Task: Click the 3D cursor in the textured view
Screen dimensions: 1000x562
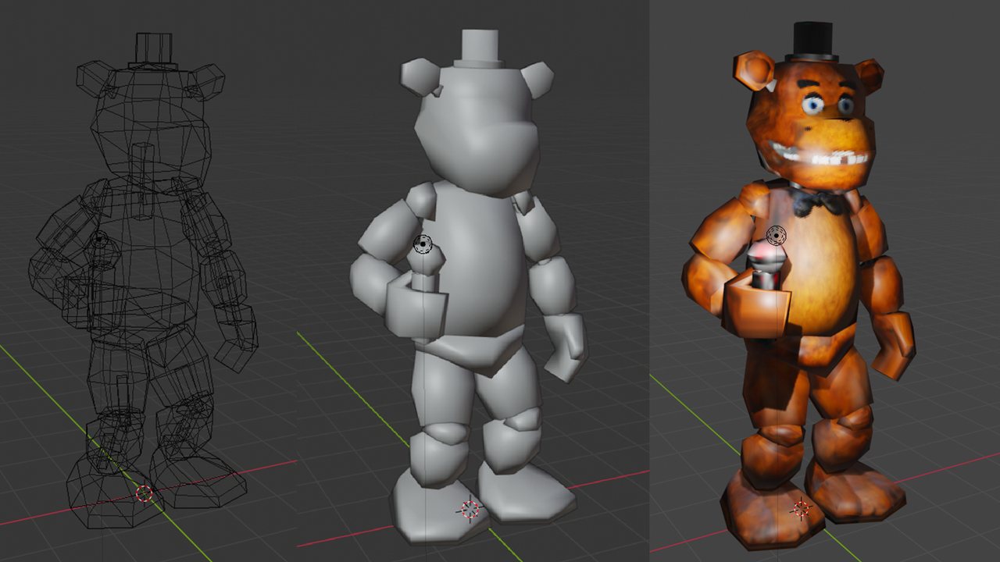Action: pyautogui.click(x=800, y=510)
